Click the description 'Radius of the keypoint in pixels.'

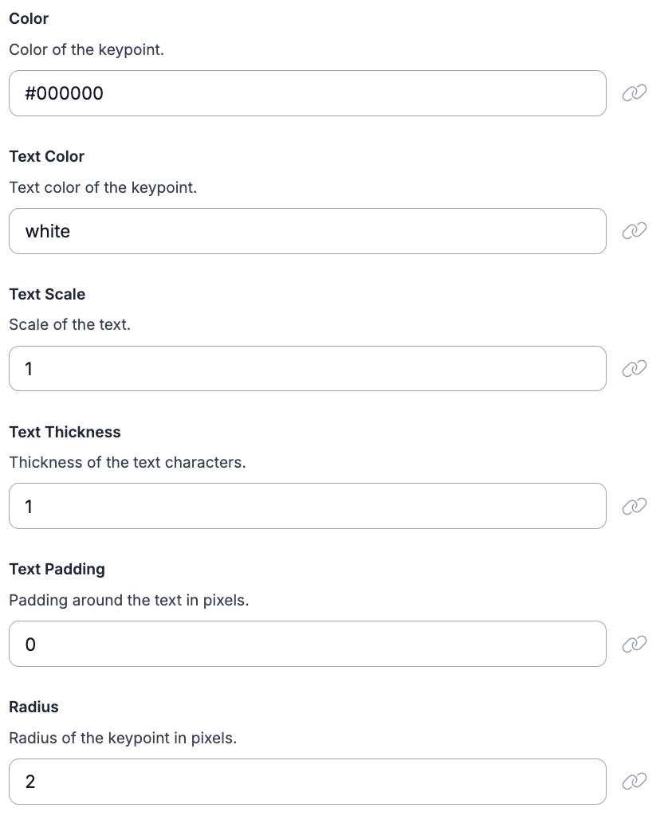pos(123,738)
